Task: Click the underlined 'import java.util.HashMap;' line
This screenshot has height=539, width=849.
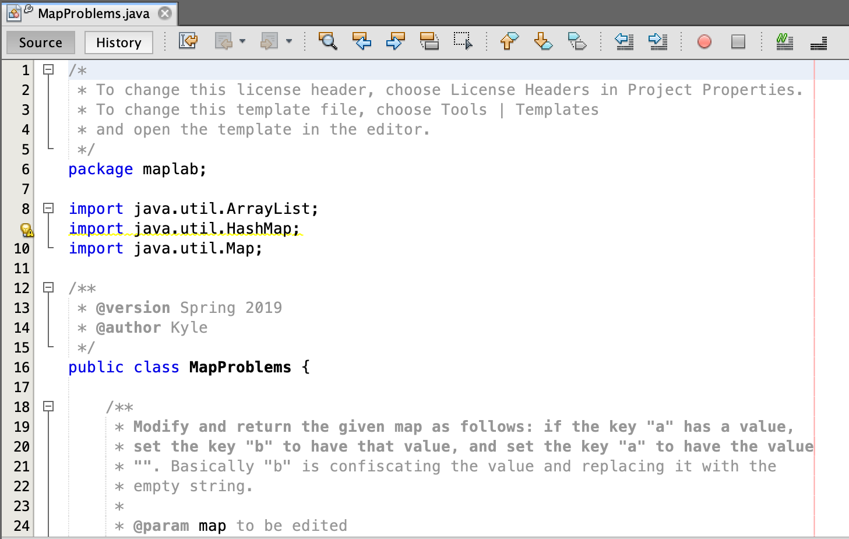Action: click(184, 228)
